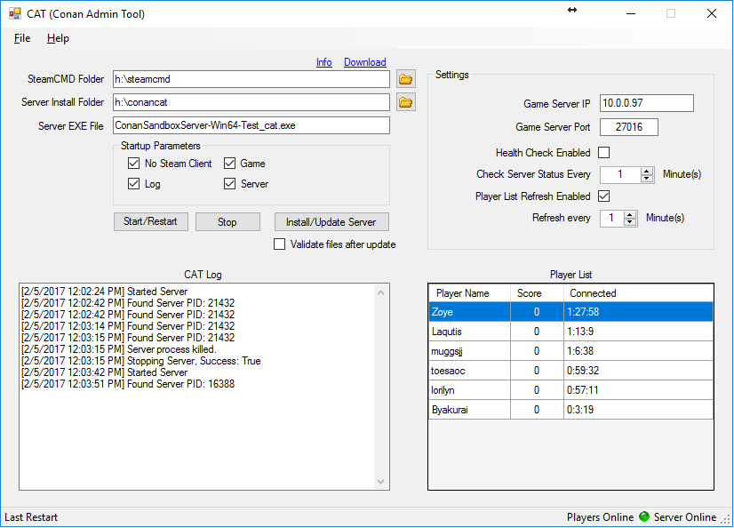Enable the Health Check checkbox
734x528 pixels.
(x=604, y=153)
